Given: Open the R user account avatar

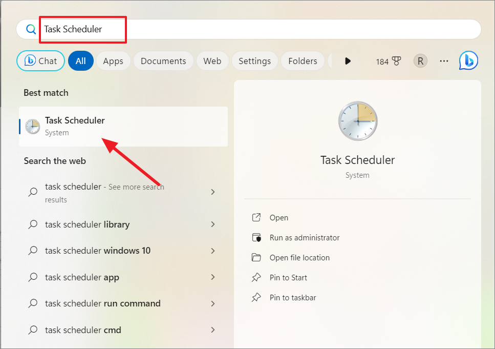Looking at the screenshot, I should [x=420, y=60].
